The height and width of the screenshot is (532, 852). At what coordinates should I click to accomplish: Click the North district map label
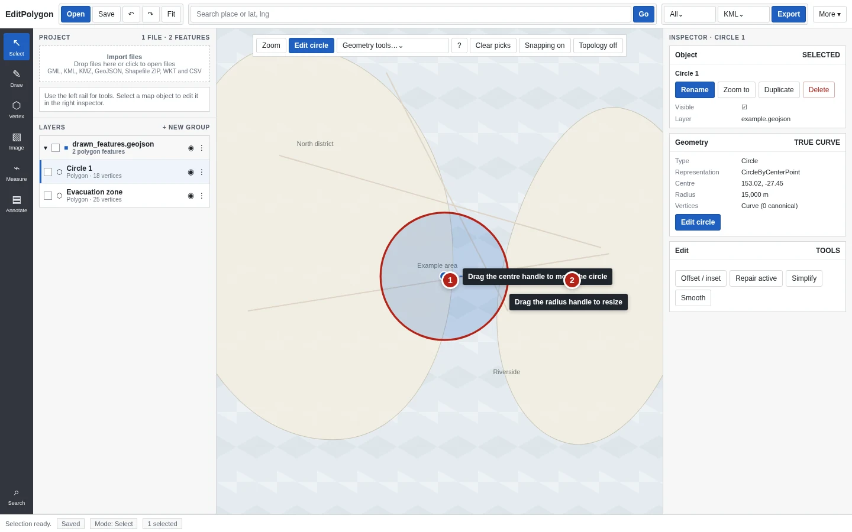(x=315, y=144)
